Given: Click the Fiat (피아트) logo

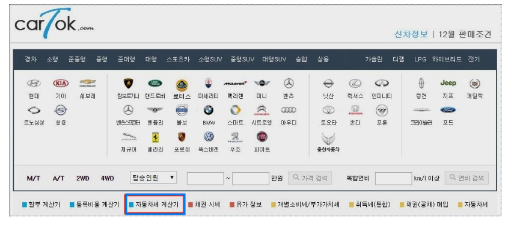Looking at the screenshot, I should click(262, 137).
